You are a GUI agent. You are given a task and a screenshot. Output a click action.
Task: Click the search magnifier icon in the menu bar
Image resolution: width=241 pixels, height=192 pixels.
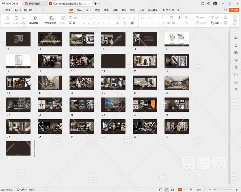point(178,10)
